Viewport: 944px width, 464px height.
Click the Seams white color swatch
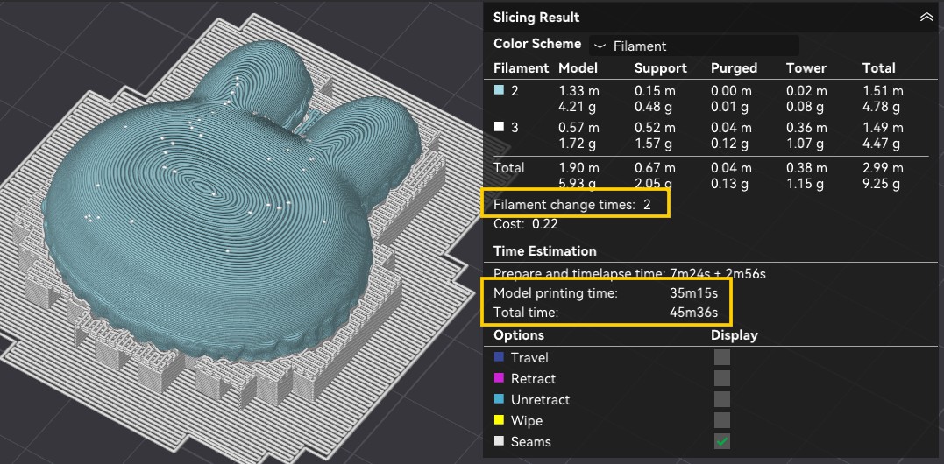point(499,441)
